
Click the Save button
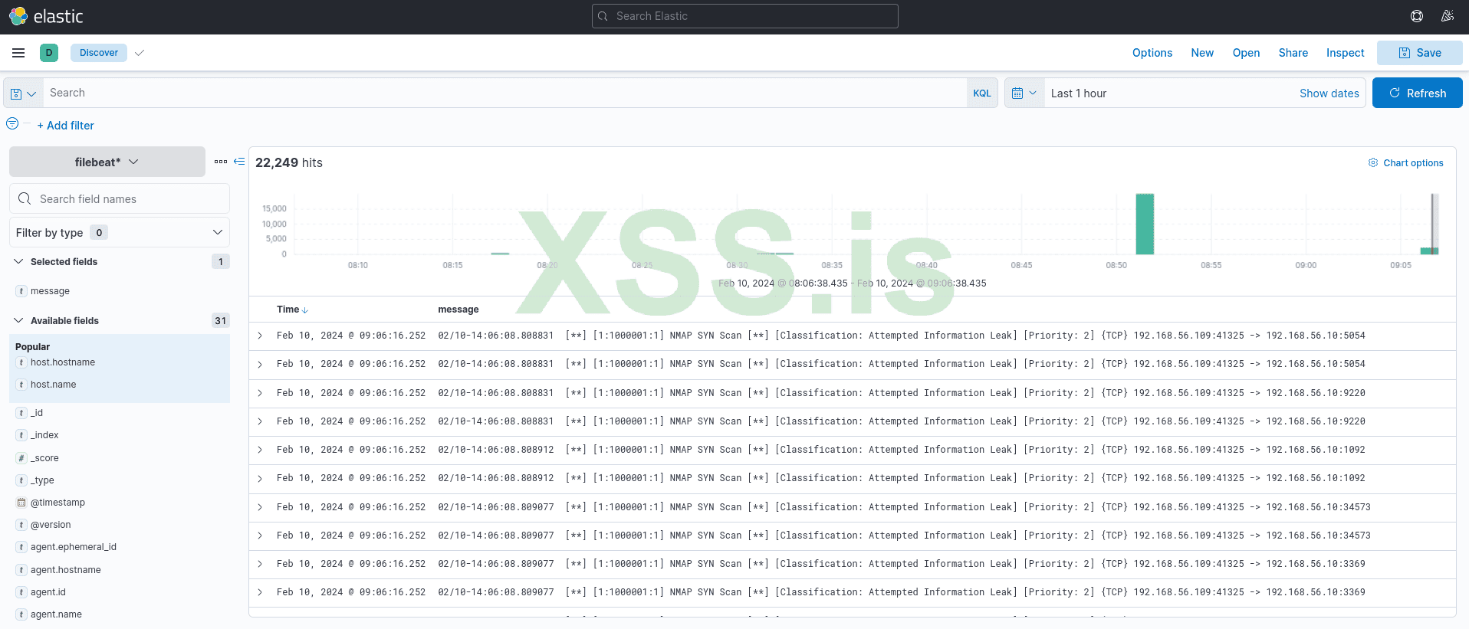[1420, 53]
